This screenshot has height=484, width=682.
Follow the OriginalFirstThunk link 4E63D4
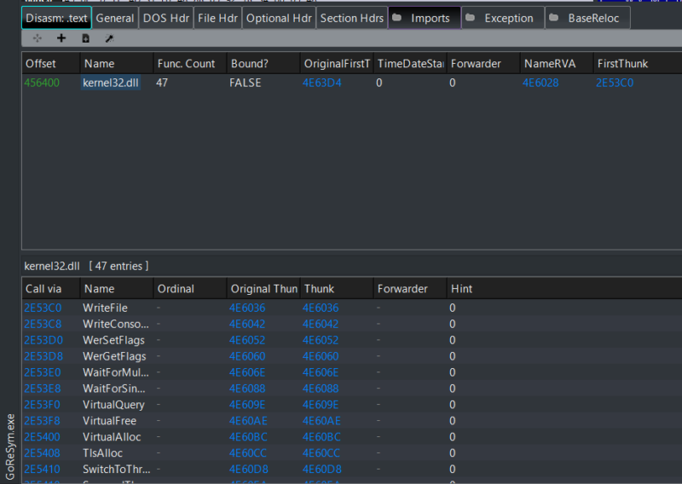[322, 83]
